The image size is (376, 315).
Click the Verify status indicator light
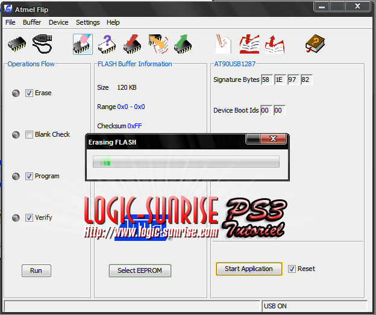click(16, 218)
